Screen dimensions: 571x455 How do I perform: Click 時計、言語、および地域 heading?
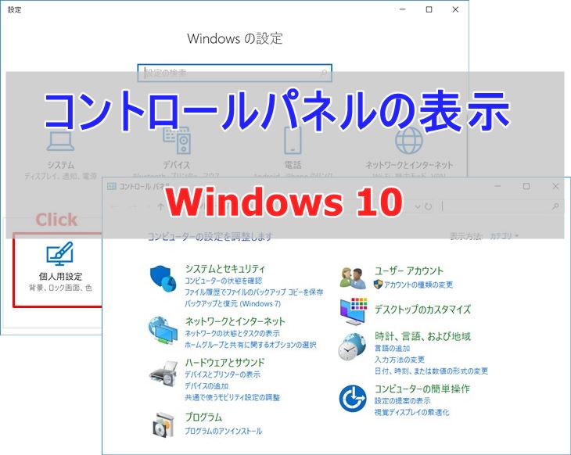coord(422,336)
